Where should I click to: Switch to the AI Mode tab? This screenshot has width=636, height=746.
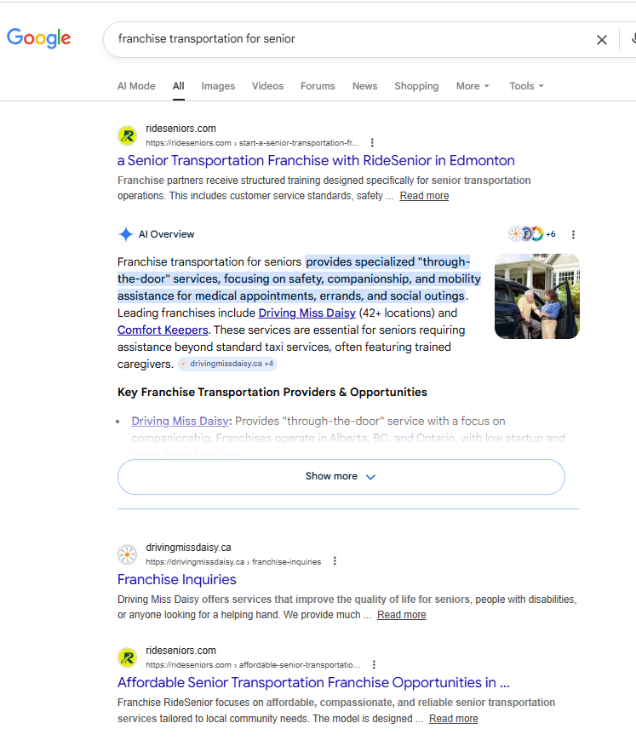(136, 86)
